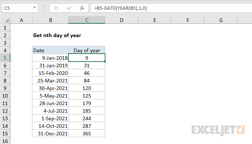The width and height of the screenshot is (252, 144).
Task: Select row 10 header
Action: [5, 96]
